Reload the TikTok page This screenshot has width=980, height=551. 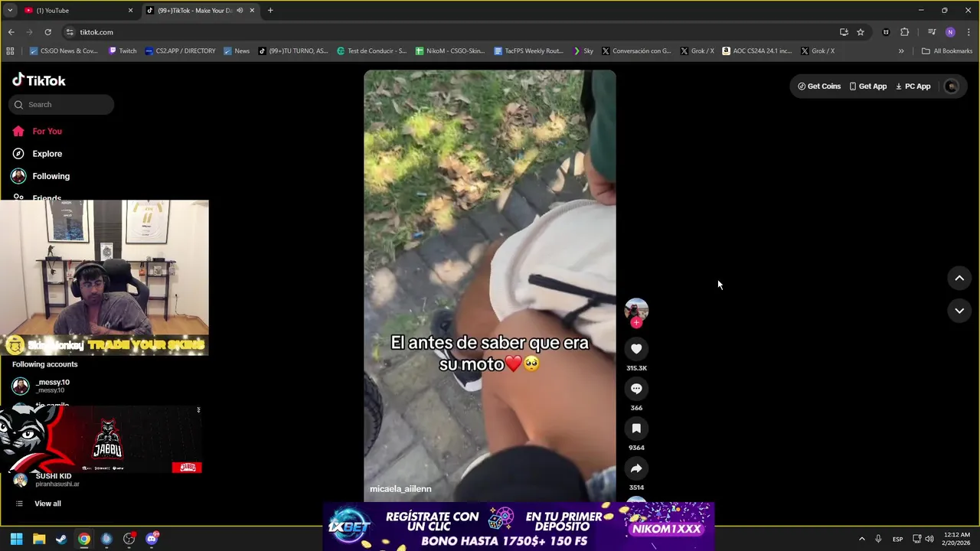point(47,32)
